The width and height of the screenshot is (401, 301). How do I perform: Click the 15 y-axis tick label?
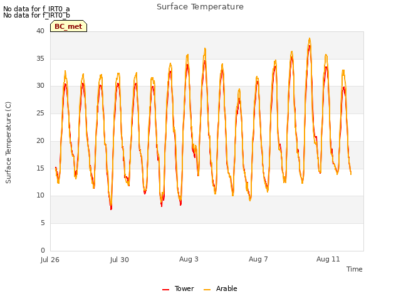click(x=40, y=168)
